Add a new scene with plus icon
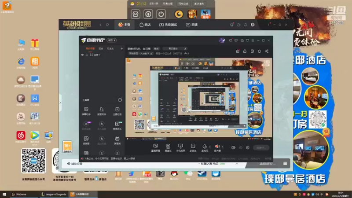The image size is (352, 198). (x=122, y=48)
